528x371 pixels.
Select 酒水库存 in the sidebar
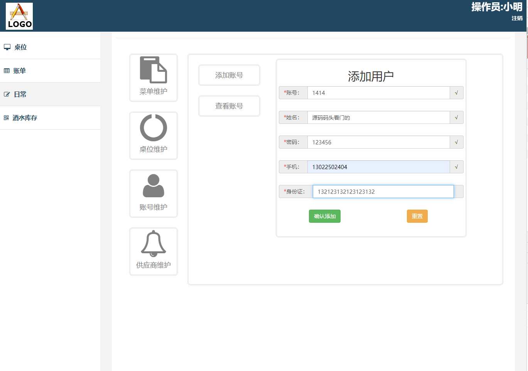(x=25, y=118)
